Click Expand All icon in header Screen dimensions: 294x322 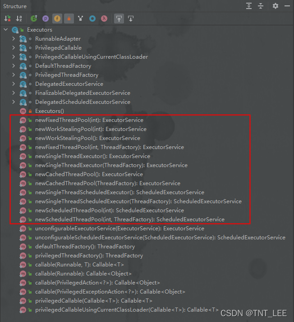[249, 6]
